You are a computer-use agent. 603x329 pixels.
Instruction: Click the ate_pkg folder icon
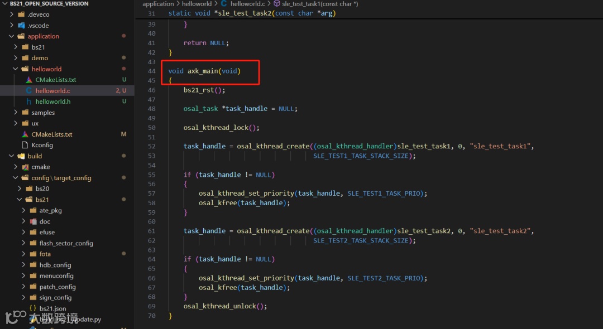coord(33,210)
